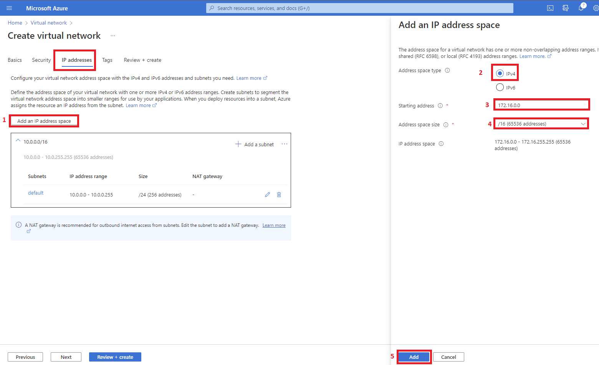Switch to the Tags tab
The image size is (599, 365).
107,60
